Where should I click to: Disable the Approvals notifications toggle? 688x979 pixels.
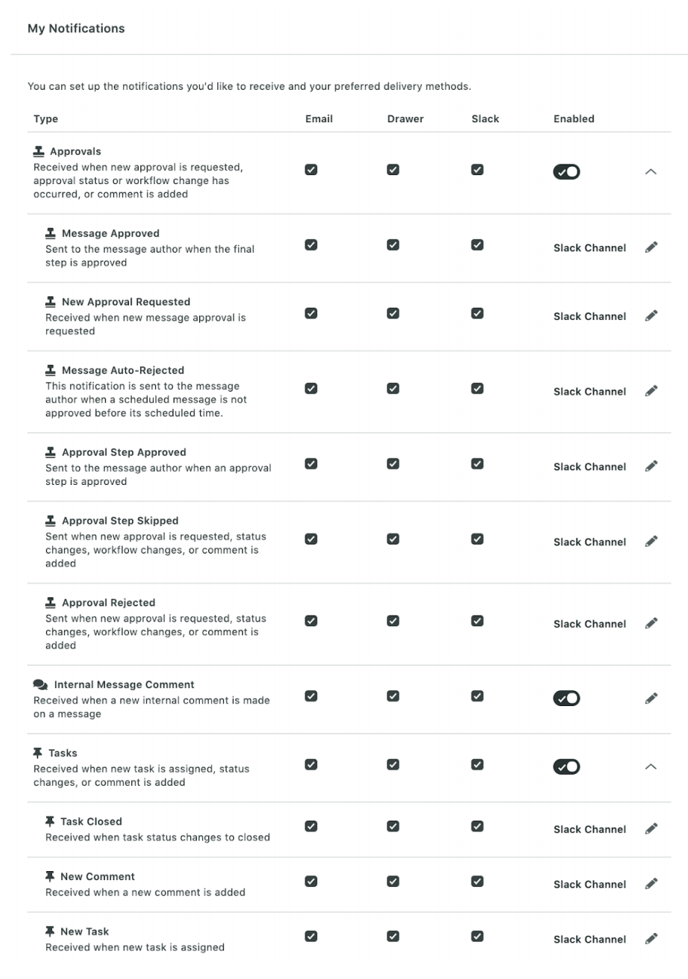coord(567,171)
